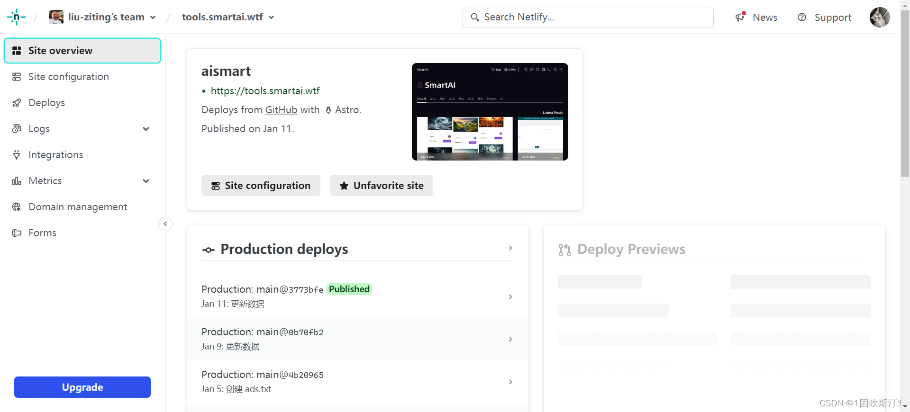Open the liu-ziting's team dropdown

pos(103,17)
